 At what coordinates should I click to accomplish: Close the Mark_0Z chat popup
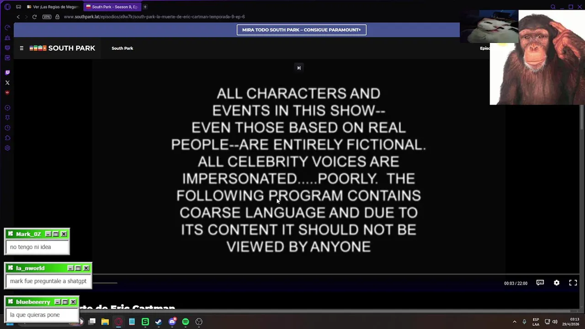click(64, 234)
